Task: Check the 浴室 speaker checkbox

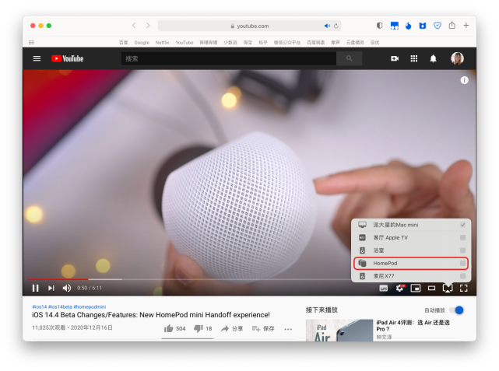Action: [462, 250]
